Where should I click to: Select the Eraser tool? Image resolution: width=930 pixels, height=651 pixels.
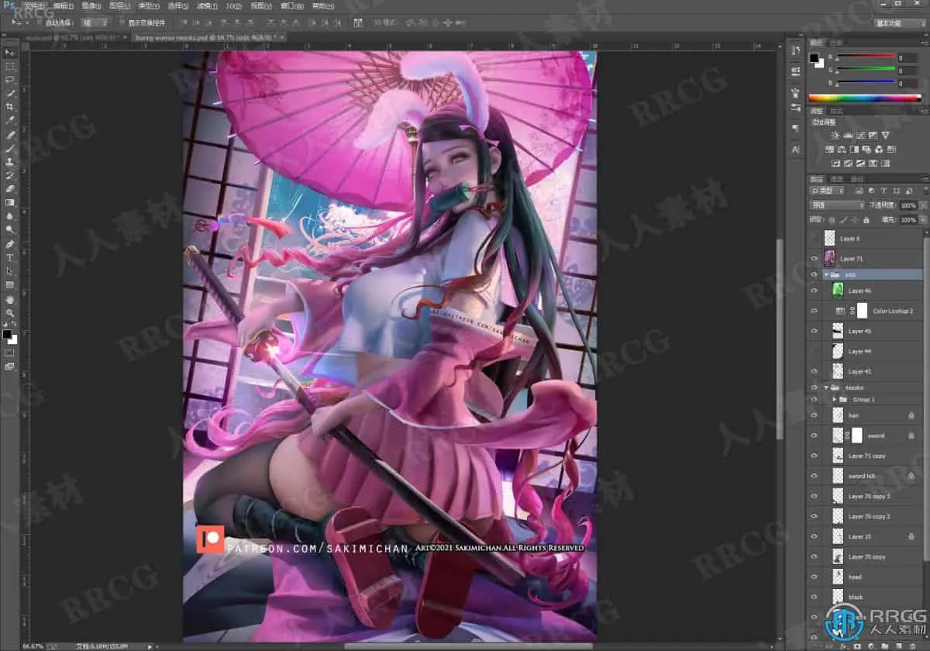[x=10, y=188]
